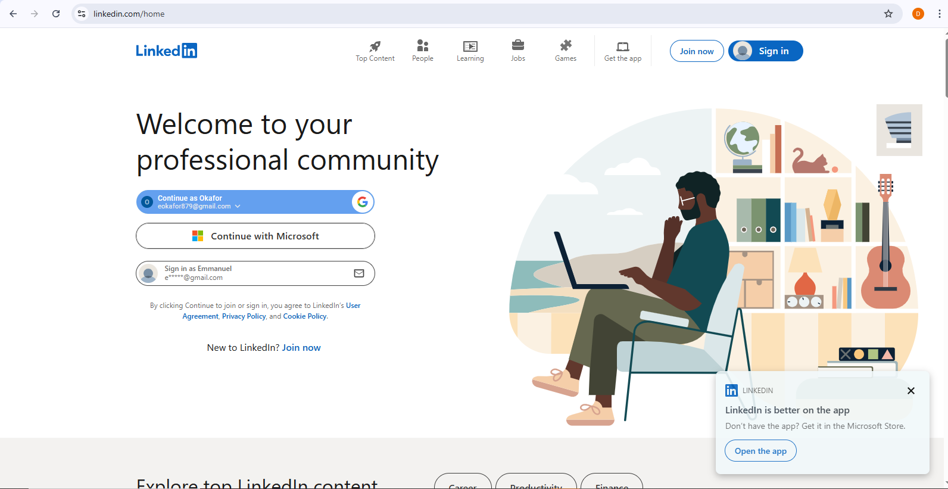View site information icon in address bar
This screenshot has height=489, width=948.
point(82,14)
